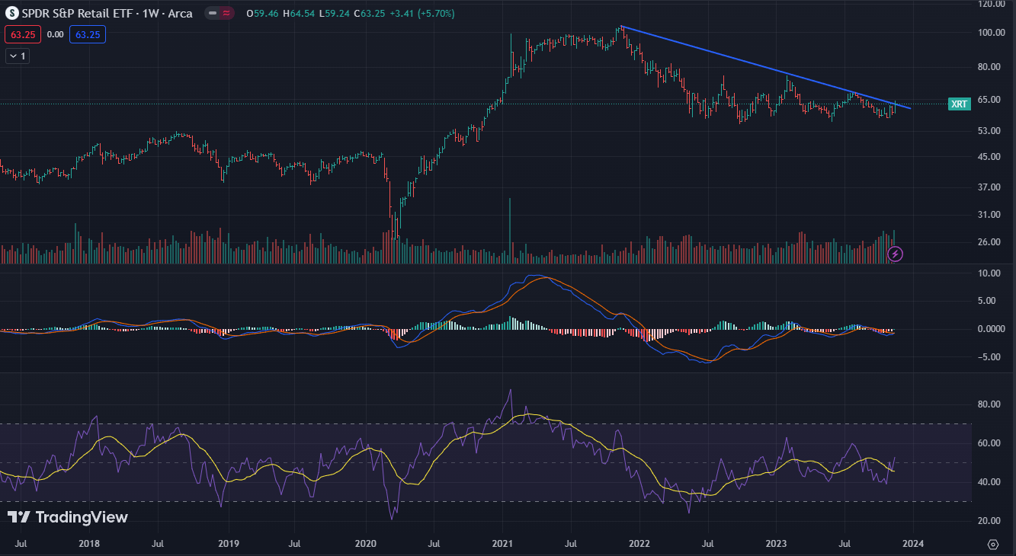Click the 2018 label on the time axis
1016x556 pixels.
[89, 544]
